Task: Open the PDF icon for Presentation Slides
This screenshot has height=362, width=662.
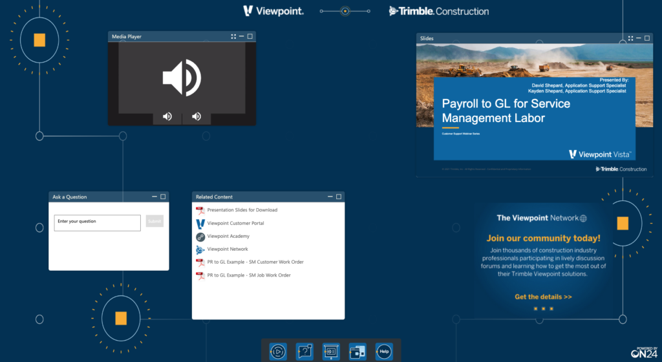Action: 200,210
